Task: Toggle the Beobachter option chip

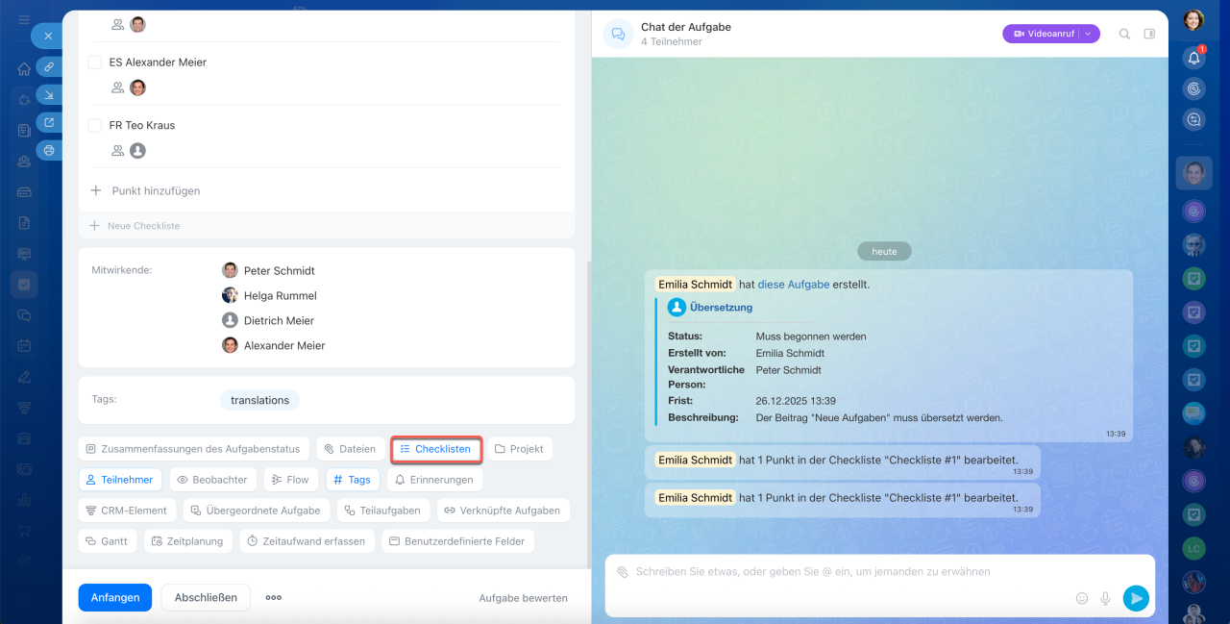Action: (x=212, y=480)
